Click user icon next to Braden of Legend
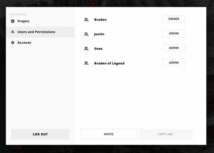This screenshot has height=153, width=214. [x=86, y=63]
